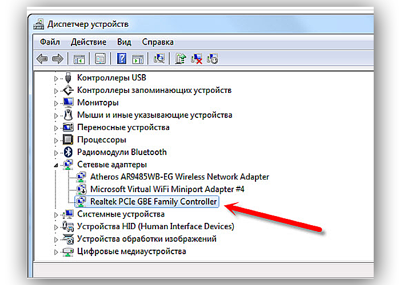Click the Bluetooth icon beside Радиомодули Bluetooth
400x285 pixels.
(68, 152)
